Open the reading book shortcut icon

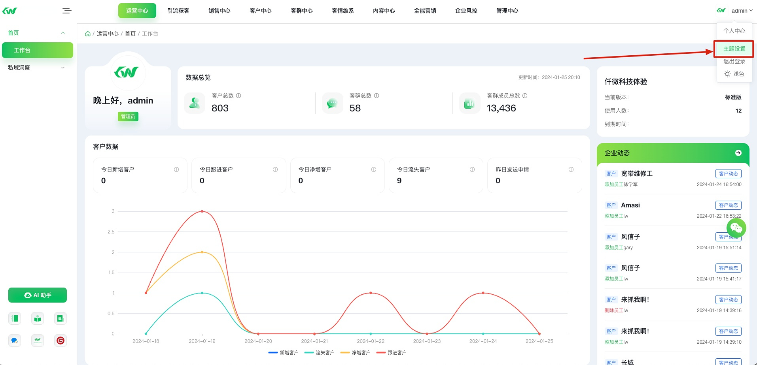click(x=38, y=318)
